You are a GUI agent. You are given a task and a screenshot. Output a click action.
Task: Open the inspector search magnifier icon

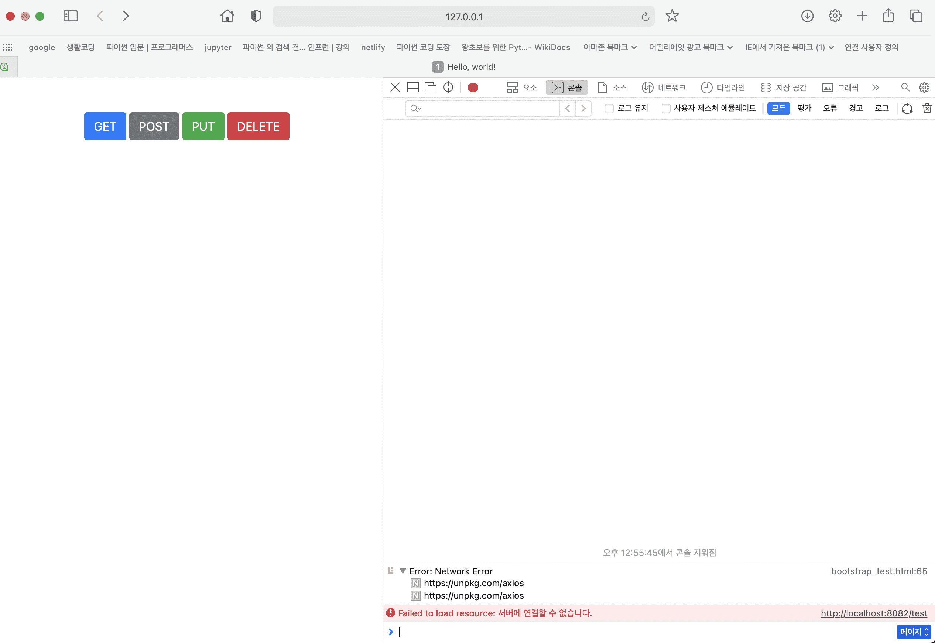905,87
